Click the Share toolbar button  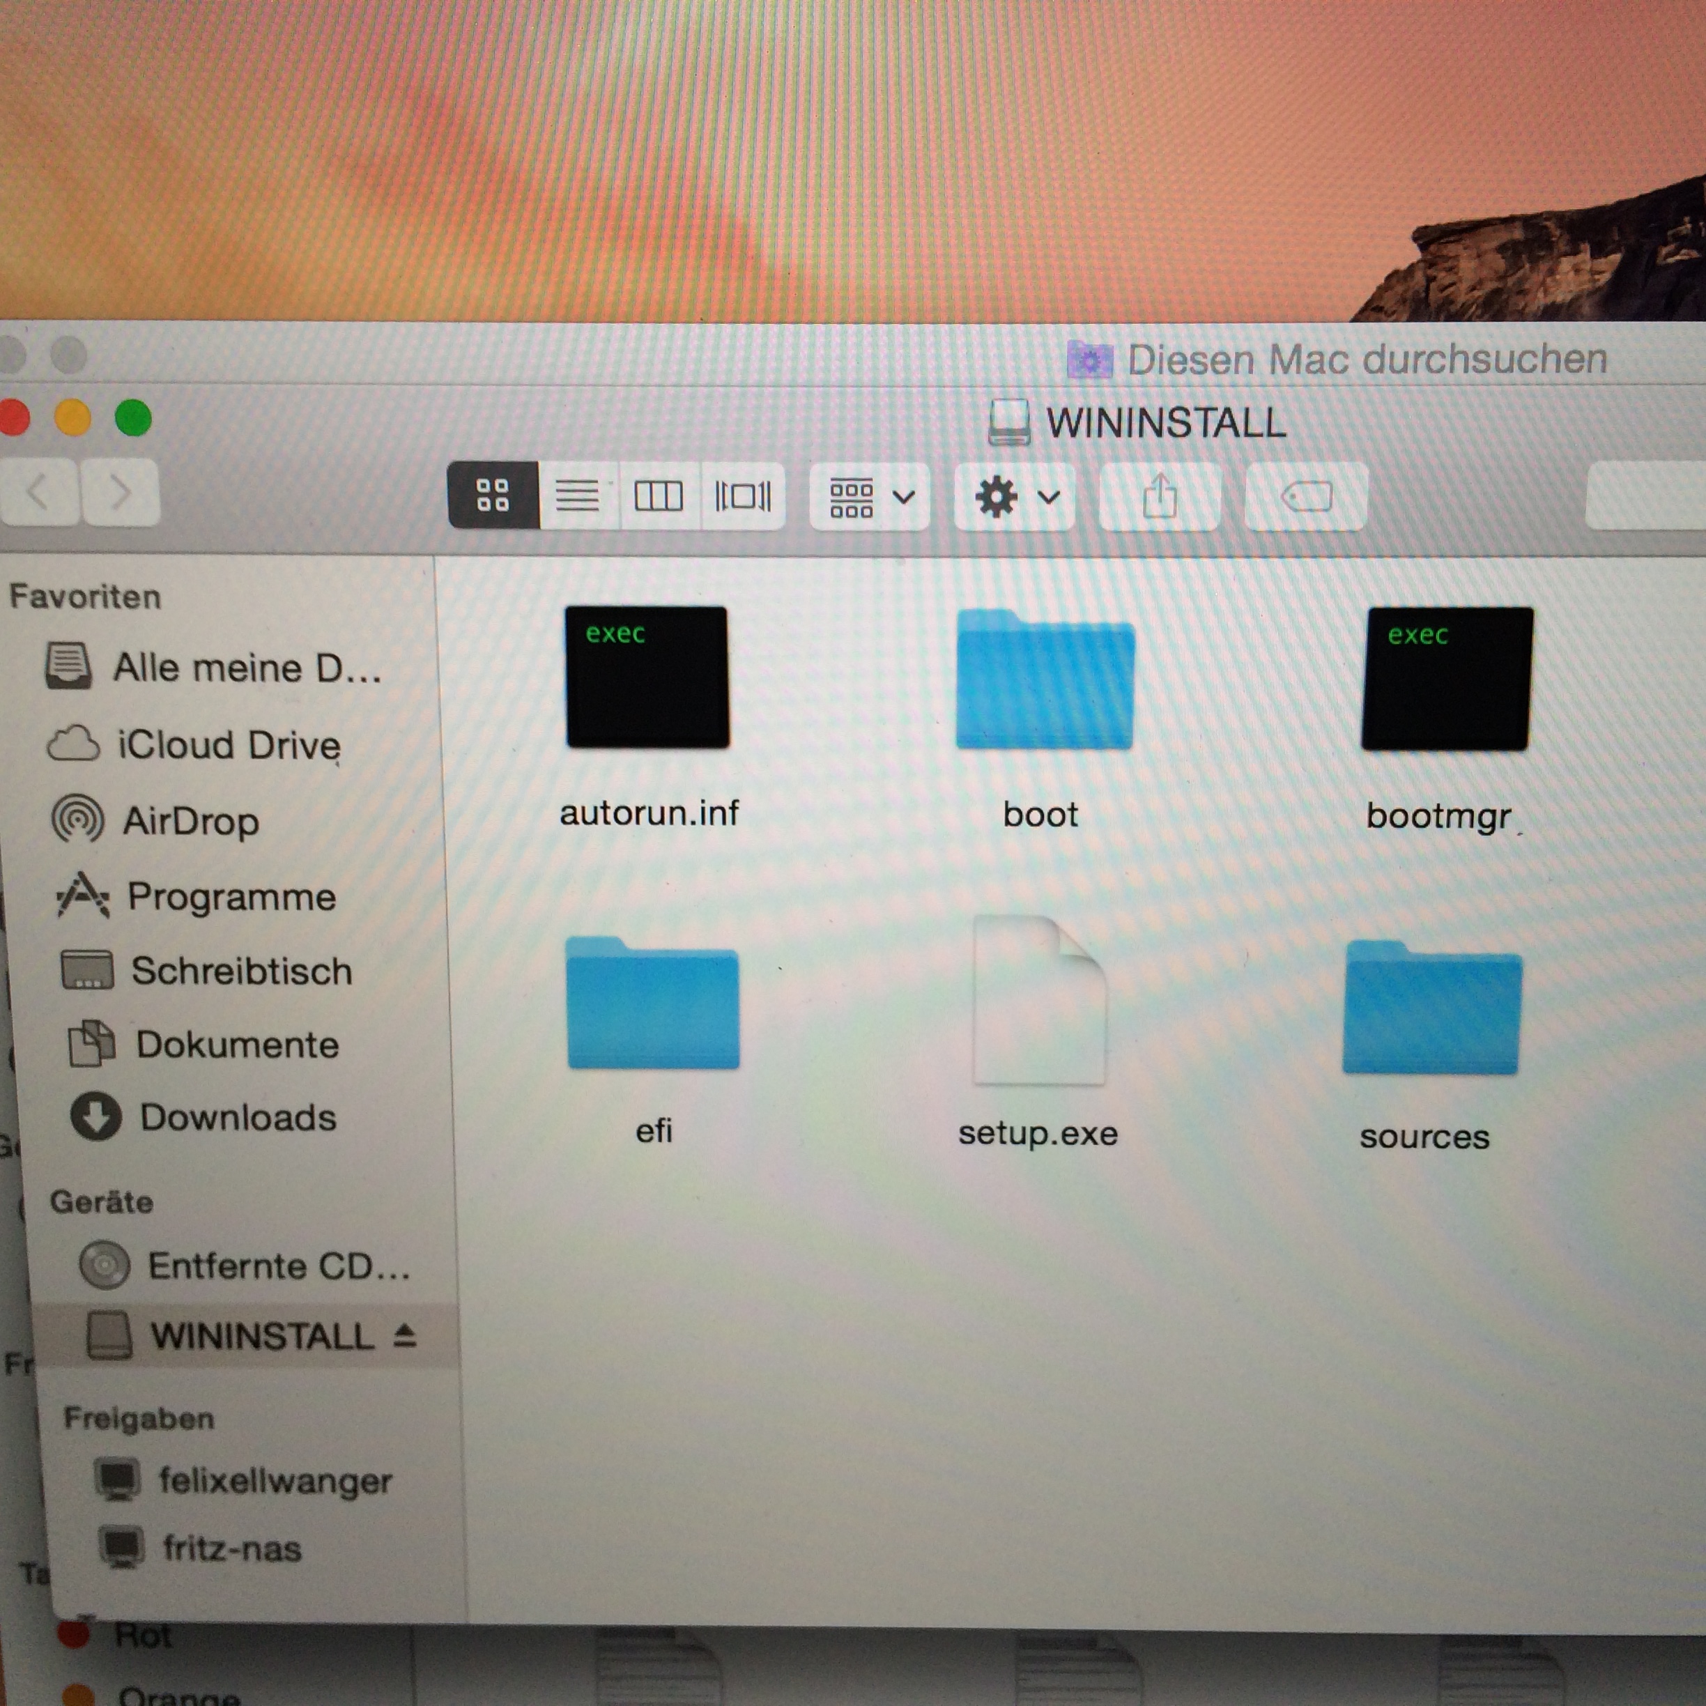click(x=1160, y=497)
